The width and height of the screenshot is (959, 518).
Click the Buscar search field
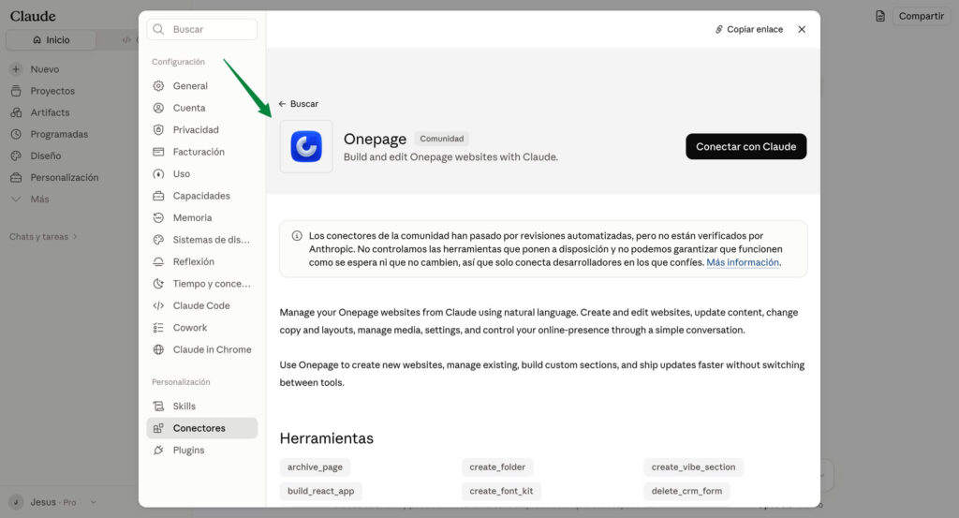point(202,29)
